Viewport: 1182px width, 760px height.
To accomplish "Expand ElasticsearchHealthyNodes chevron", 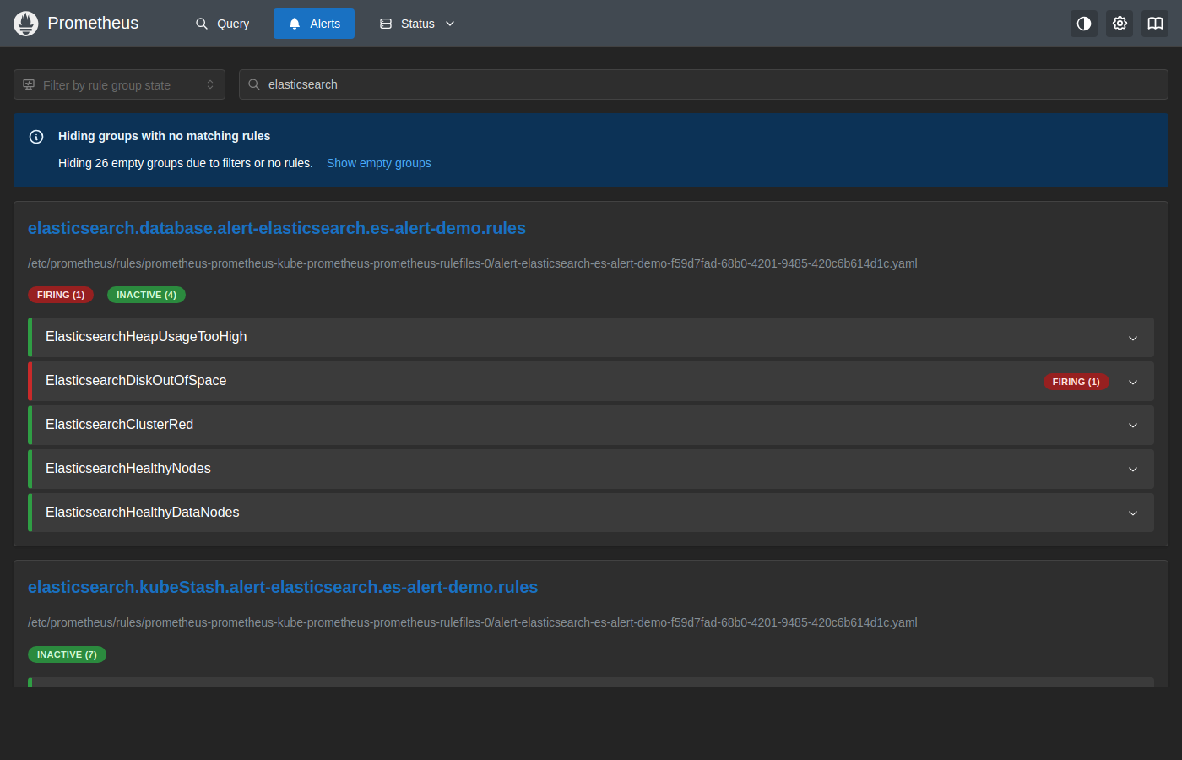I will [1133, 470].
